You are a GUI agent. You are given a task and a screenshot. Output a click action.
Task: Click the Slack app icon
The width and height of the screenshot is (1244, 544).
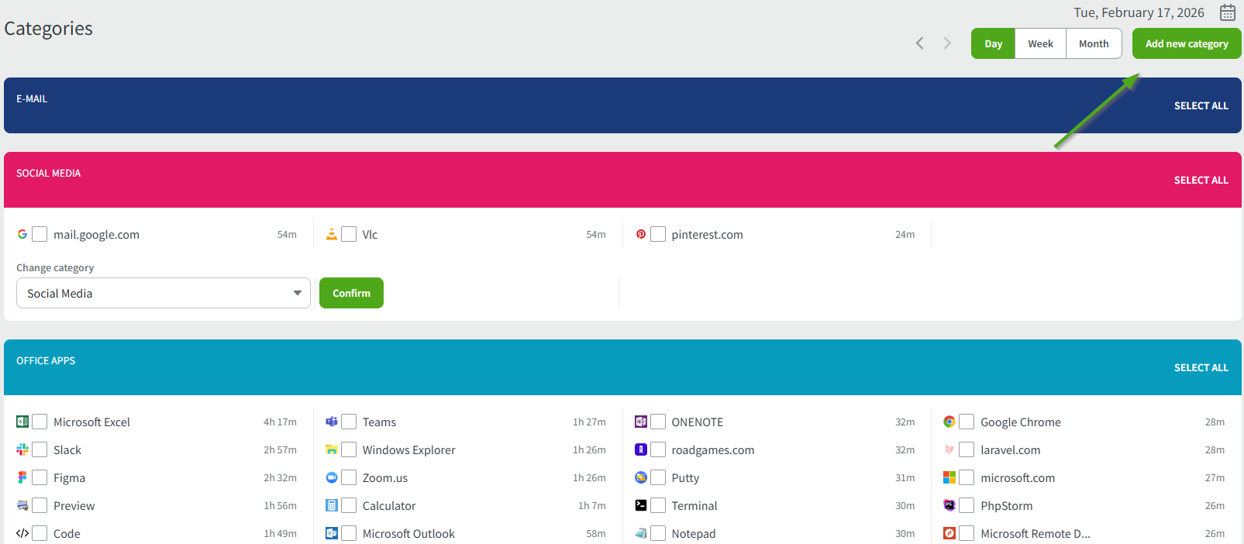[22, 449]
